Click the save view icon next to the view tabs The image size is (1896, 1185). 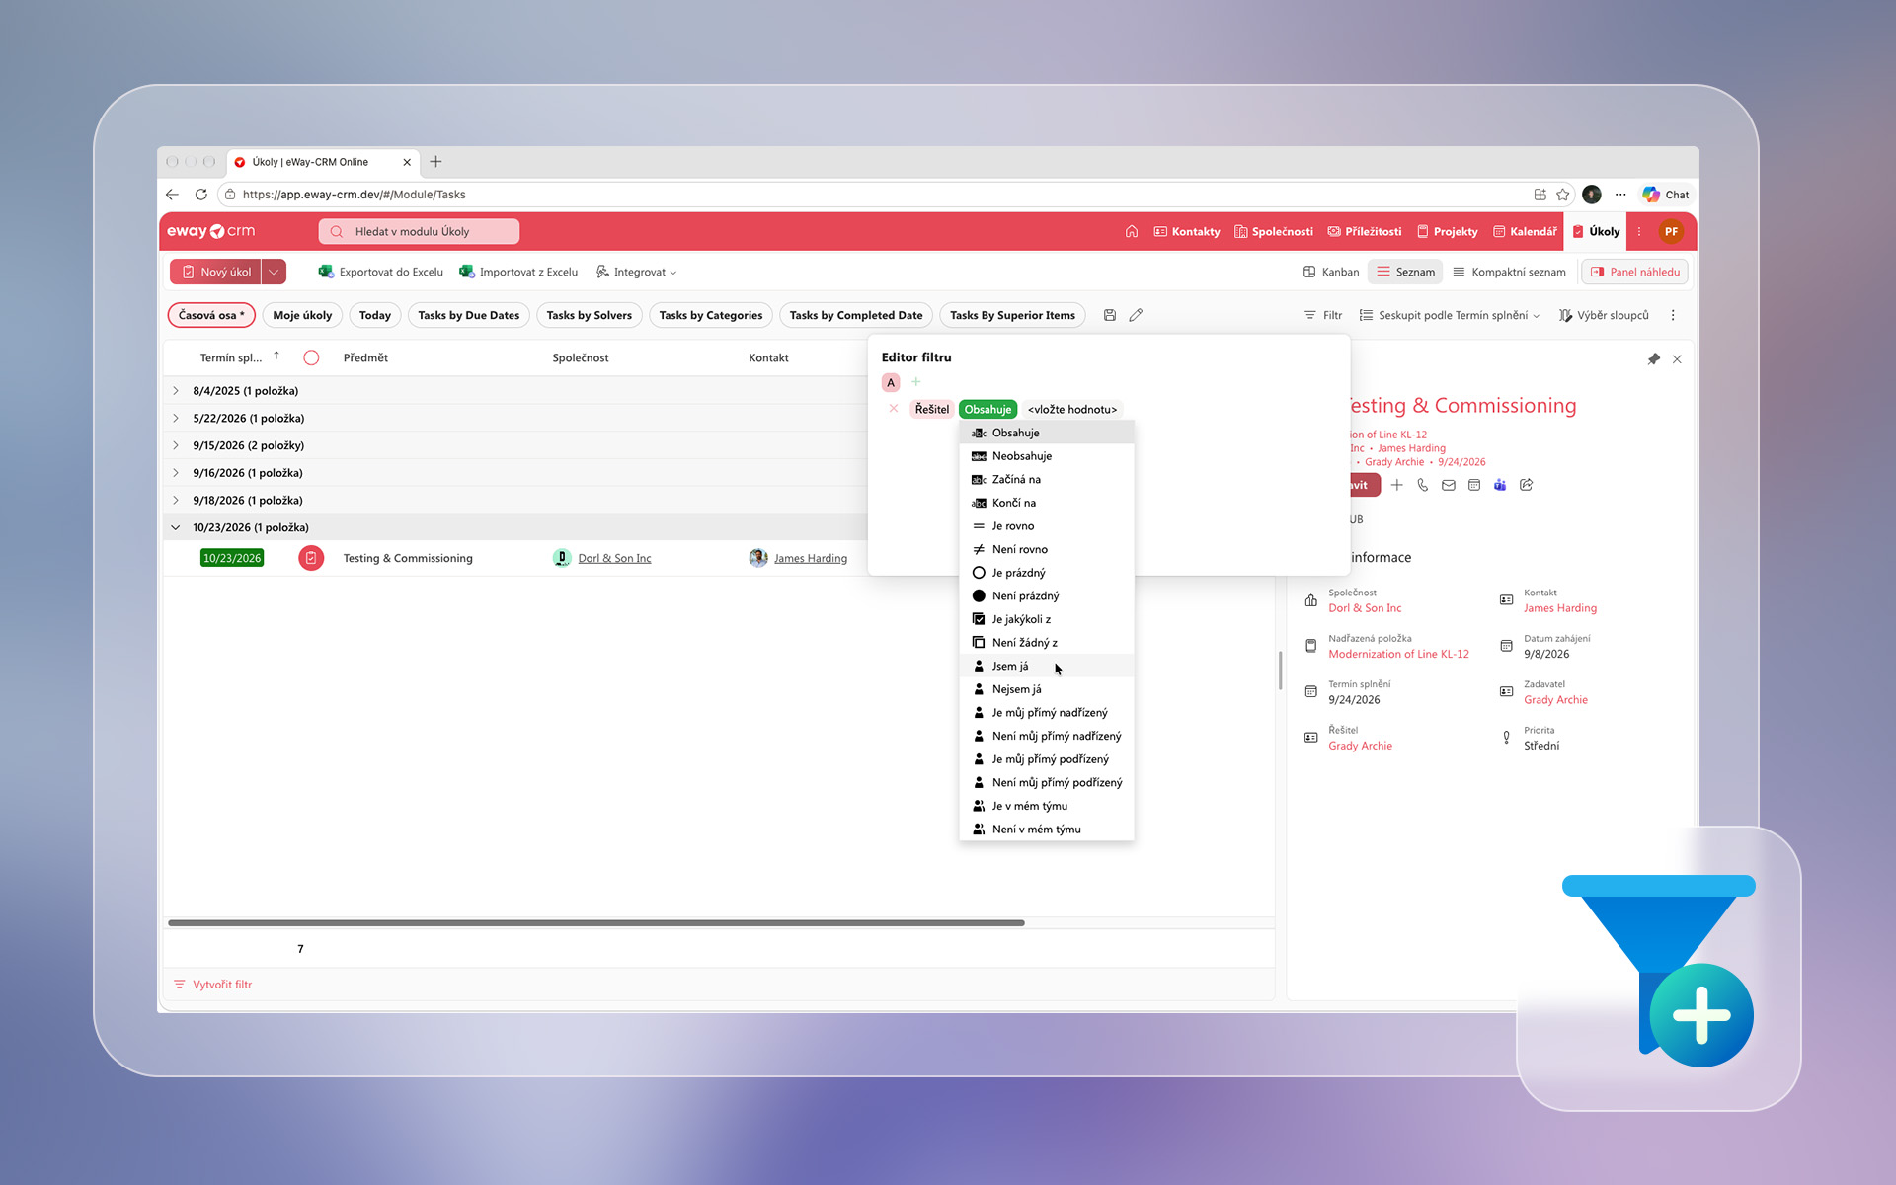1110,315
